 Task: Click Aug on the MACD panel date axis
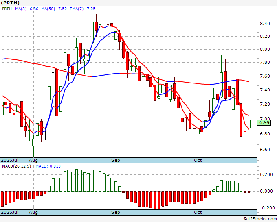click(33, 212)
